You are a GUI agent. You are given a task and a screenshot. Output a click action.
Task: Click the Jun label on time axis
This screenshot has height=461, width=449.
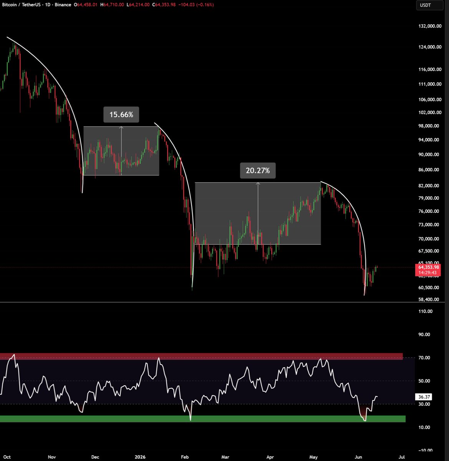(x=358, y=457)
